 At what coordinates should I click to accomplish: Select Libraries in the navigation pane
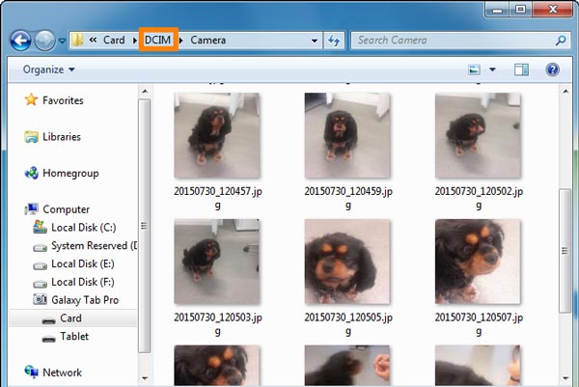[x=62, y=137]
